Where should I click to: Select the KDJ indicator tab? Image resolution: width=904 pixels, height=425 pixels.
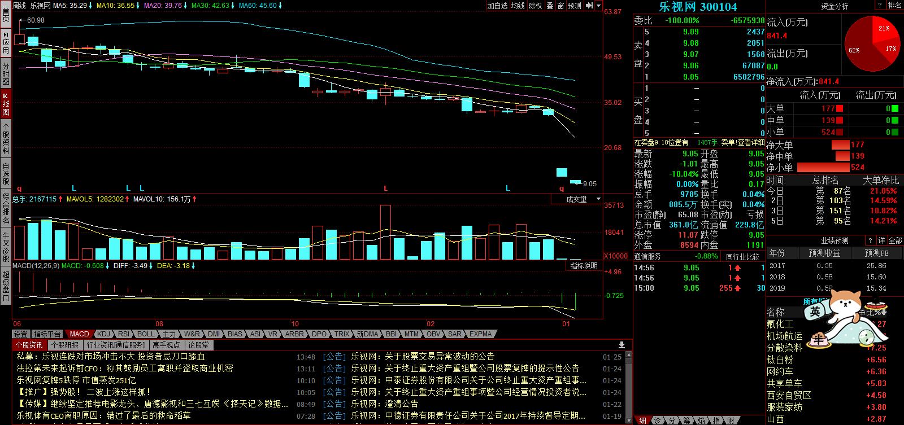pos(103,334)
